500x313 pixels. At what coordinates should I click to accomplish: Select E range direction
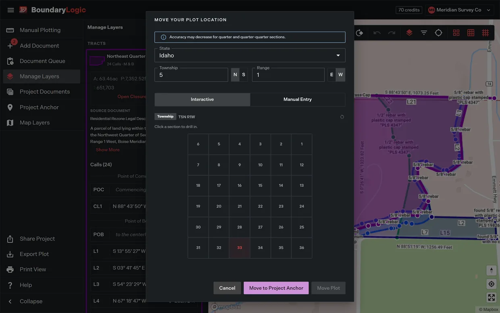click(332, 75)
